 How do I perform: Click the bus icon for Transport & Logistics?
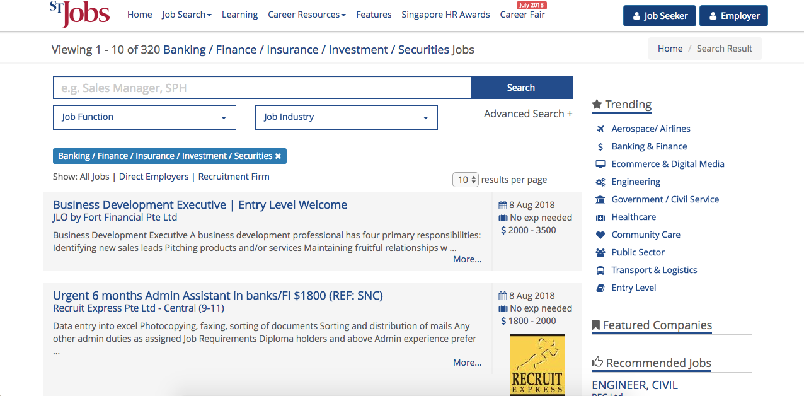(600, 270)
